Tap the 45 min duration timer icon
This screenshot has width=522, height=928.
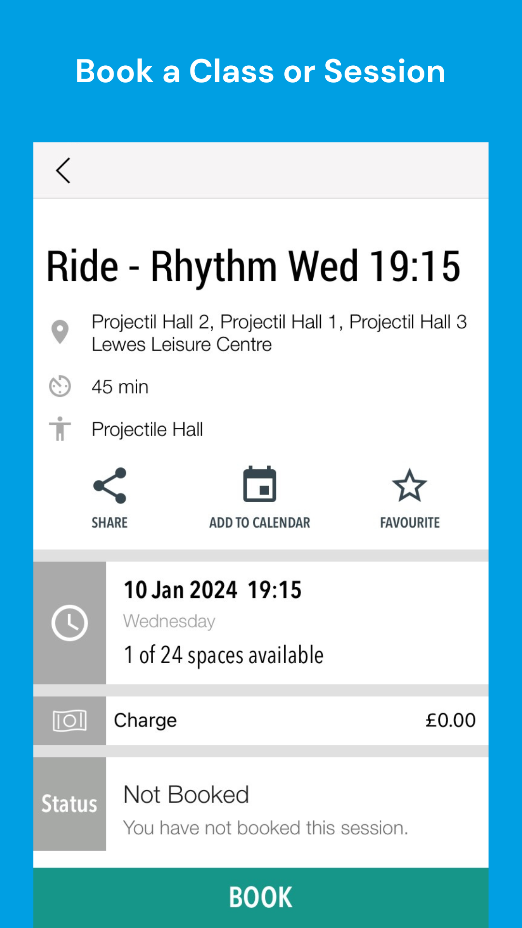tap(60, 387)
